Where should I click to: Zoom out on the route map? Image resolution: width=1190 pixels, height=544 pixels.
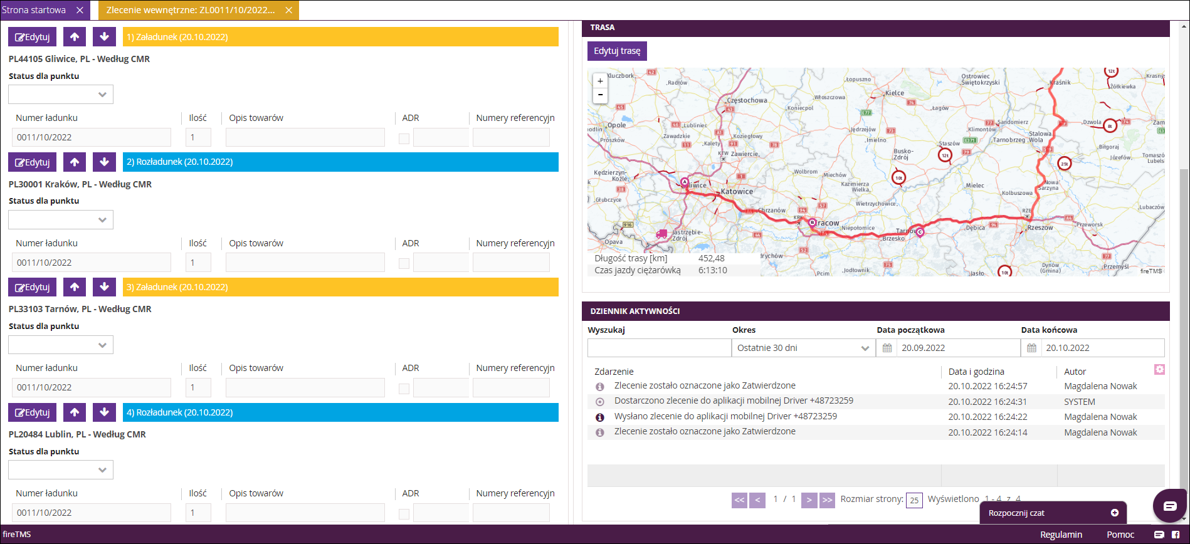tap(600, 95)
